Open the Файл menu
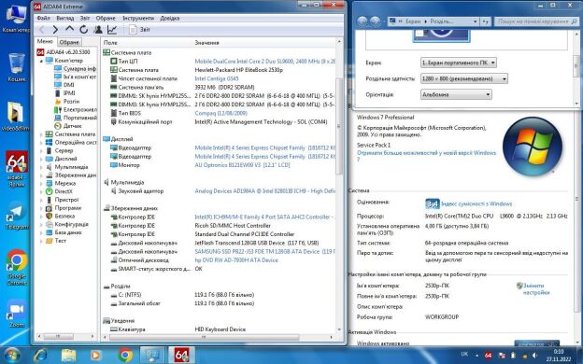 pyautogui.click(x=44, y=18)
